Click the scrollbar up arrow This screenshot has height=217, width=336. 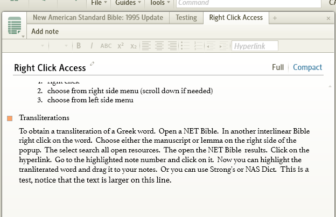pos(330,86)
